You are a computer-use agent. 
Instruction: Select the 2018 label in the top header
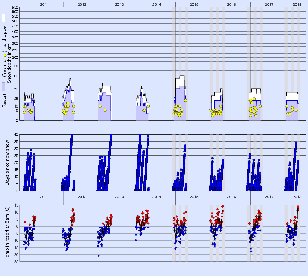point(297,5)
